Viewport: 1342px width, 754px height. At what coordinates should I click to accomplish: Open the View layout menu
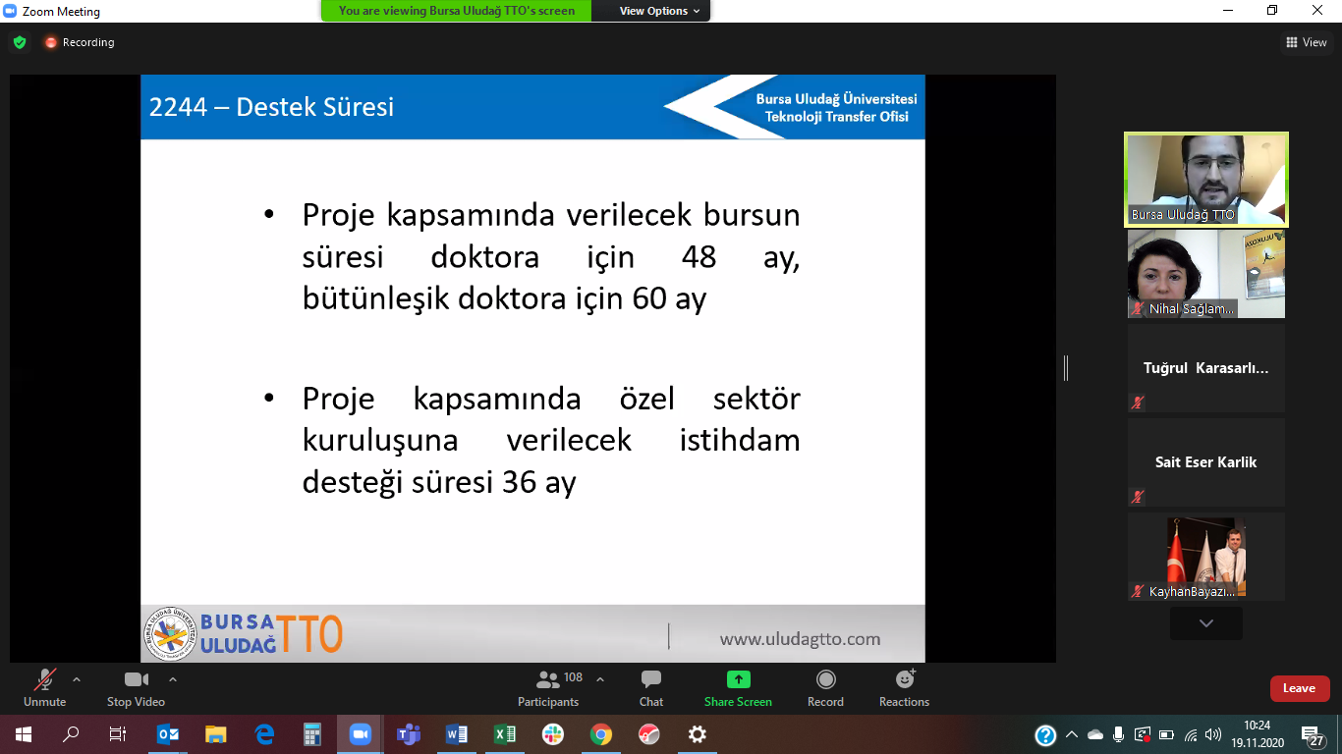pos(1307,42)
